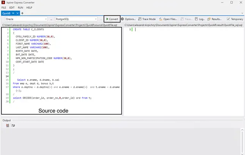Select the Quick8 tab

pos(6,13)
